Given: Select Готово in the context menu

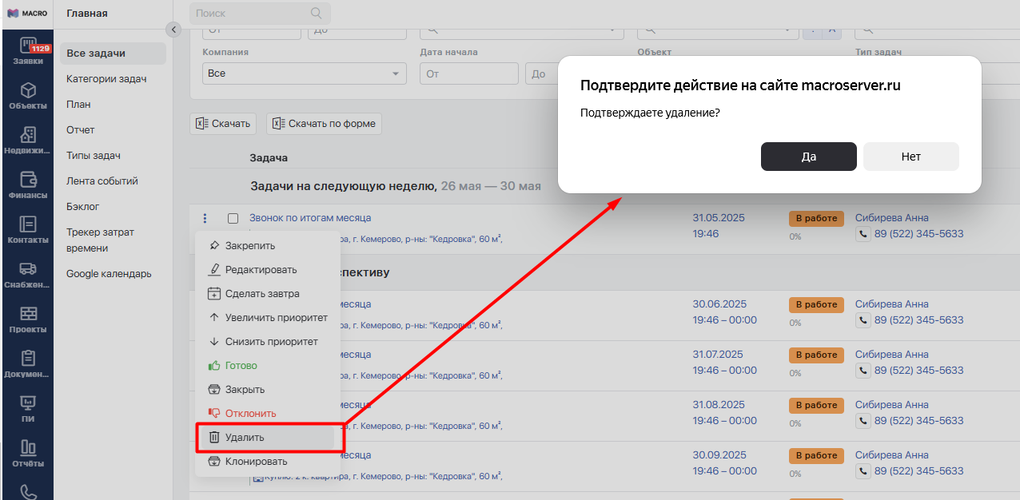Looking at the screenshot, I should tap(241, 366).
